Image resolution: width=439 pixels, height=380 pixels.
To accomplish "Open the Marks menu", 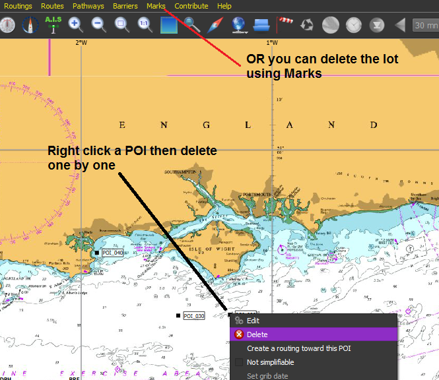I will coord(156,6).
